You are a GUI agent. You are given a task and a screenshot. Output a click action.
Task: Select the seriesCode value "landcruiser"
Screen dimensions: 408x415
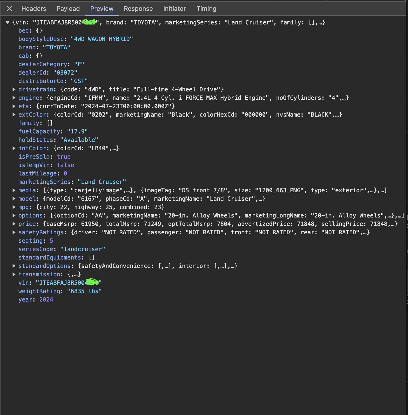pos(83,249)
